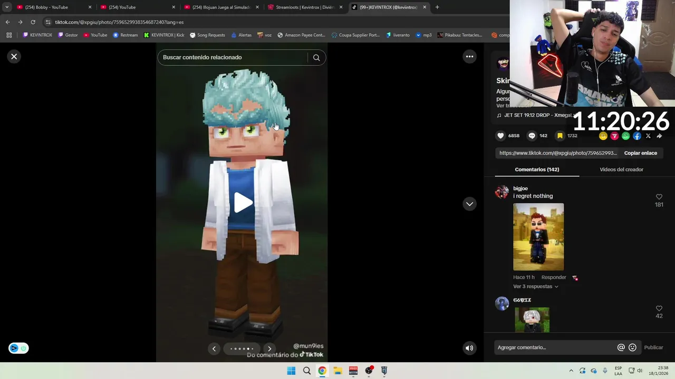
Task: Switch to '(254) Bobby - YouTube' browser tab
Action: coord(53,7)
